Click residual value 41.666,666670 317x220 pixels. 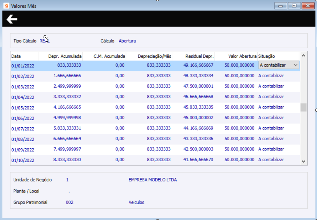(198, 160)
